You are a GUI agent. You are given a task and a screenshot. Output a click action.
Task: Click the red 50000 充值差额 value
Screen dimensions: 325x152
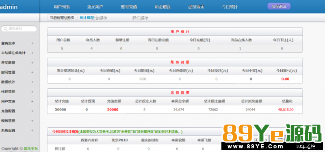[x=113, y=109]
